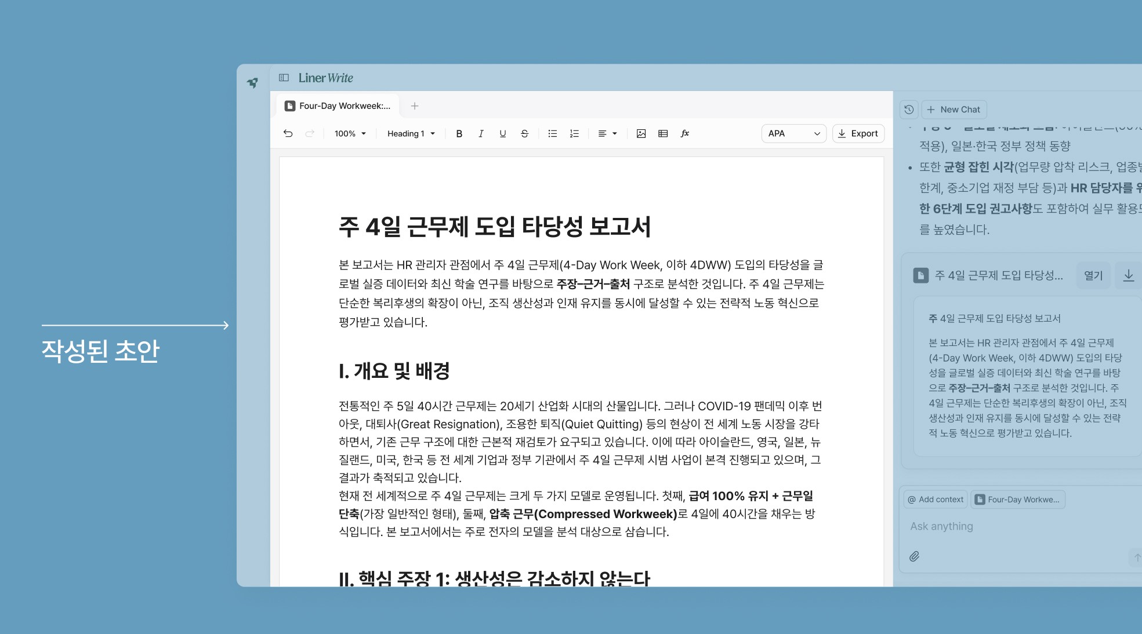This screenshot has width=1142, height=634.
Task: Insert a formula with fx icon
Action: tap(685, 133)
